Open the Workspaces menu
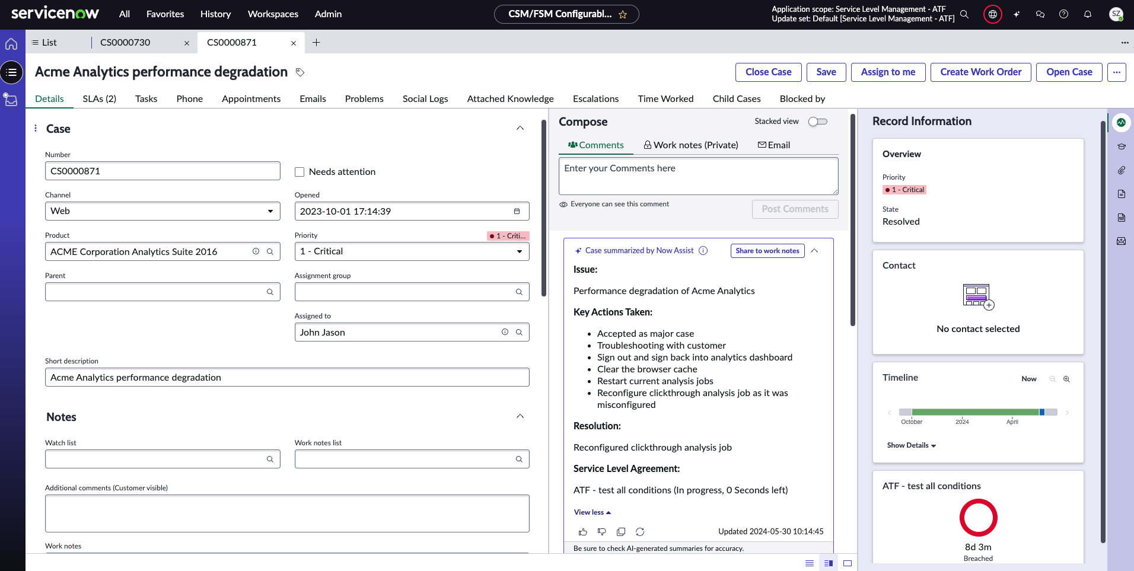 (272, 14)
